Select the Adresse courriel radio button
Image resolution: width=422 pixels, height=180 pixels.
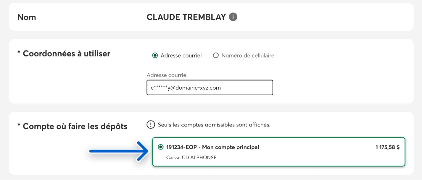point(155,56)
